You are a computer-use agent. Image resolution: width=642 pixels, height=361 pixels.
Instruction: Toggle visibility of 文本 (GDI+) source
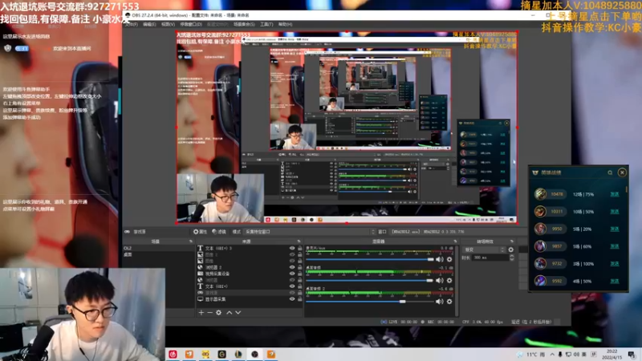click(x=292, y=286)
